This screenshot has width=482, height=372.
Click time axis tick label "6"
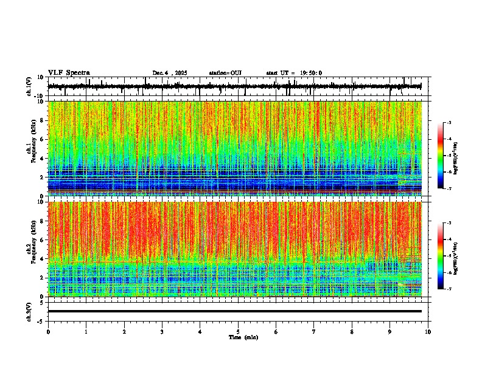coord(276,332)
